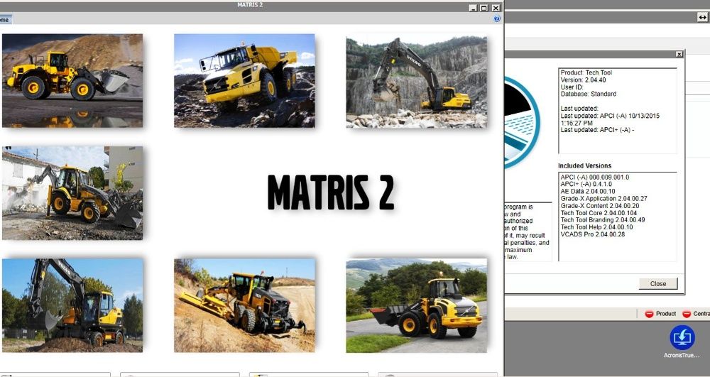Open the blue help question mark icon
The height and width of the screenshot is (377, 710).
[x=497, y=18]
